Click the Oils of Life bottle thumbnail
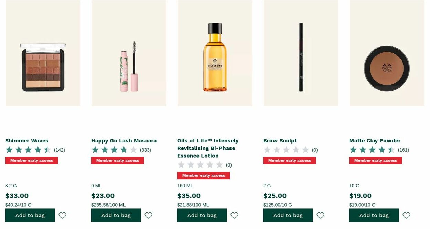The width and height of the screenshot is (430, 229). (215, 53)
